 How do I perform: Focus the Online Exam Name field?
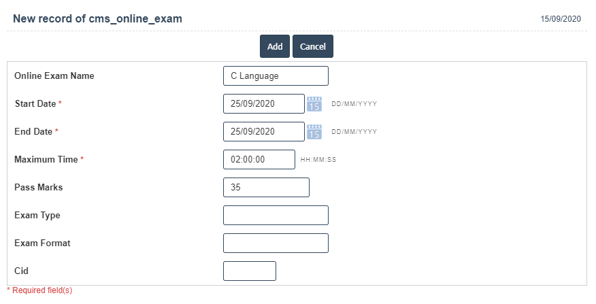[276, 75]
